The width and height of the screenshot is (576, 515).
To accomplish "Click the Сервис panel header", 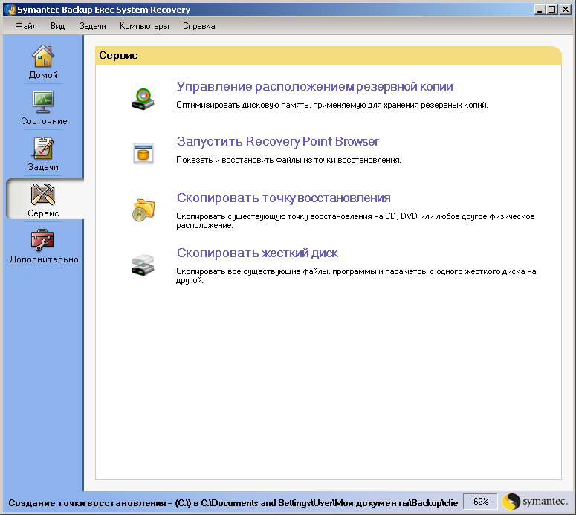I will tap(328, 56).
